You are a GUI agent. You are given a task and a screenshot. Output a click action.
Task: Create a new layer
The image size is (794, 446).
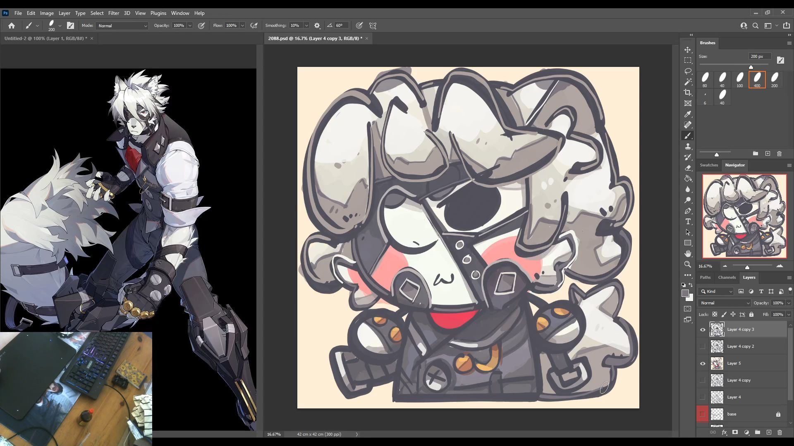(x=769, y=432)
